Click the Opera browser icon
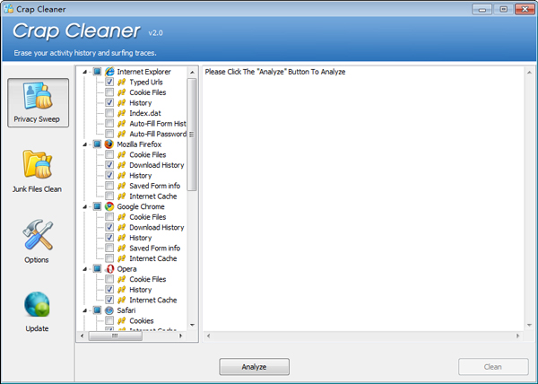The width and height of the screenshot is (538, 384). pos(109,268)
